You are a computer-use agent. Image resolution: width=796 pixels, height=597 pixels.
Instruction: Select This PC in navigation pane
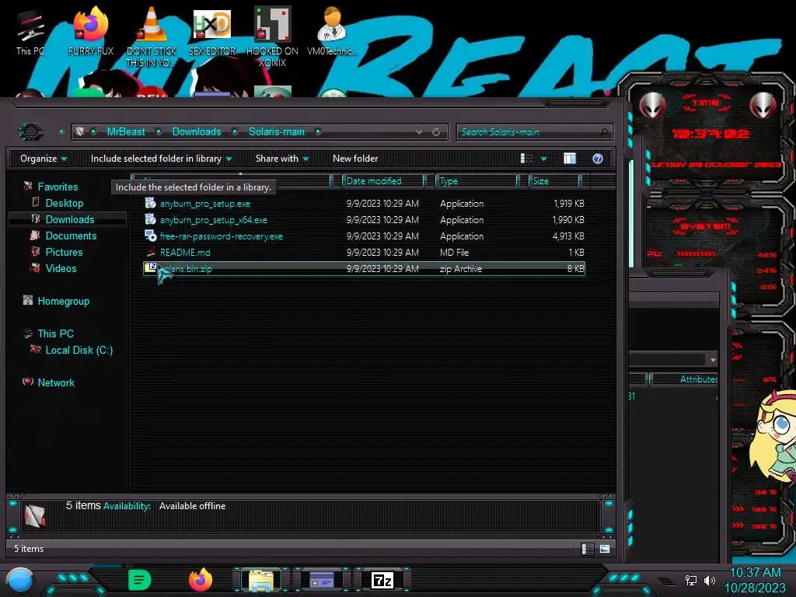click(56, 333)
